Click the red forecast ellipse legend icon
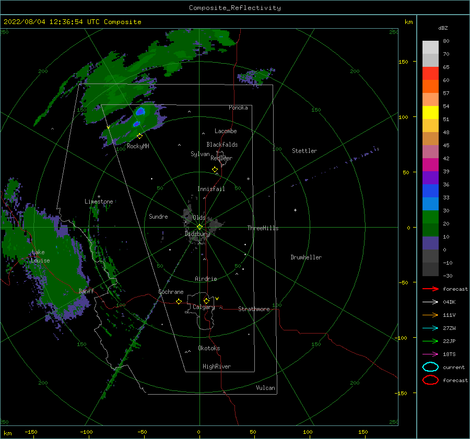Screen dimensions: 470x439 [x=430, y=380]
